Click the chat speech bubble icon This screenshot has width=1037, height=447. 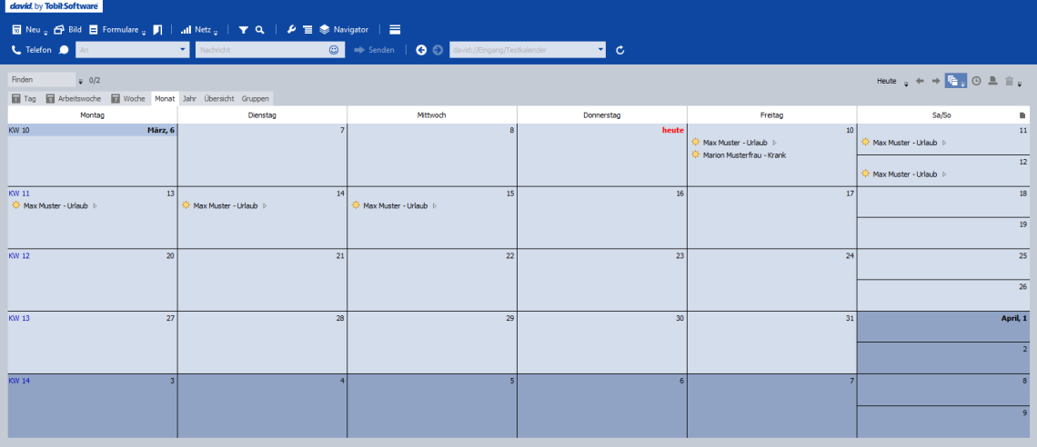pyautogui.click(x=65, y=50)
